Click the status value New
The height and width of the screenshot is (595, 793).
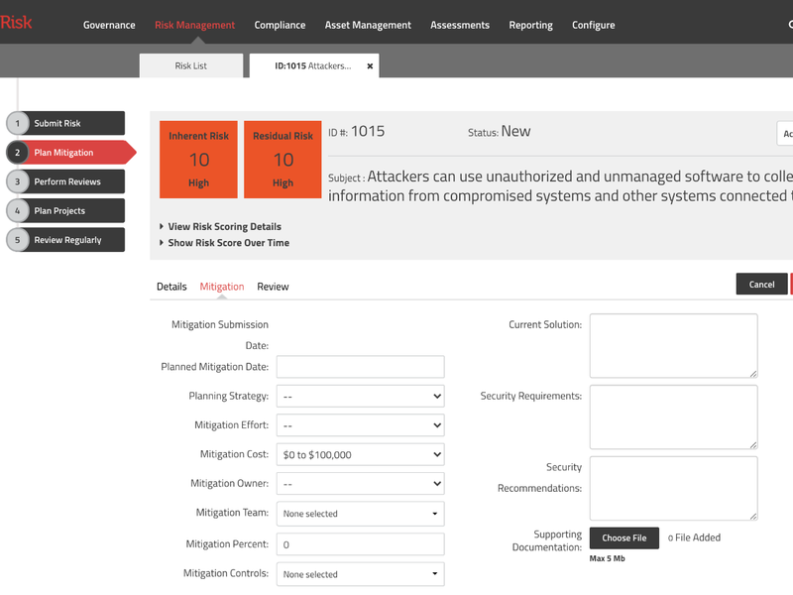click(x=515, y=132)
